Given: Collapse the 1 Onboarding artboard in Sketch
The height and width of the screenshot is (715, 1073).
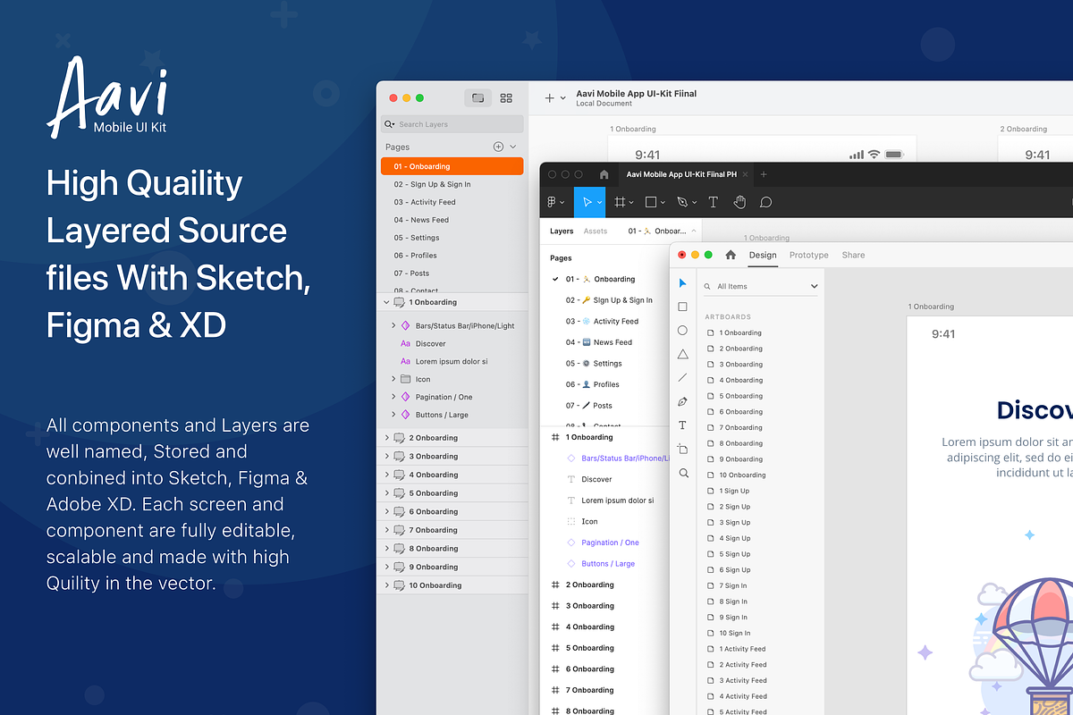Looking at the screenshot, I should point(386,302).
